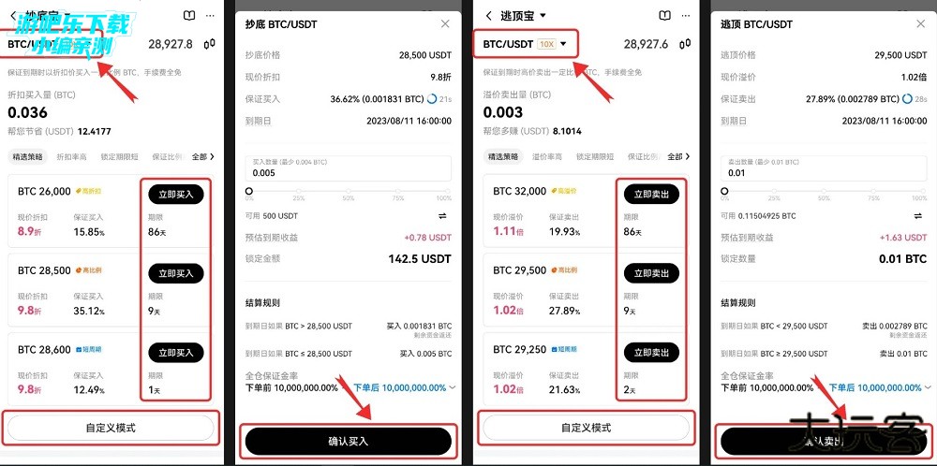
Task: Close the 抄底 BTC/USDT dialog
Action: (444, 24)
